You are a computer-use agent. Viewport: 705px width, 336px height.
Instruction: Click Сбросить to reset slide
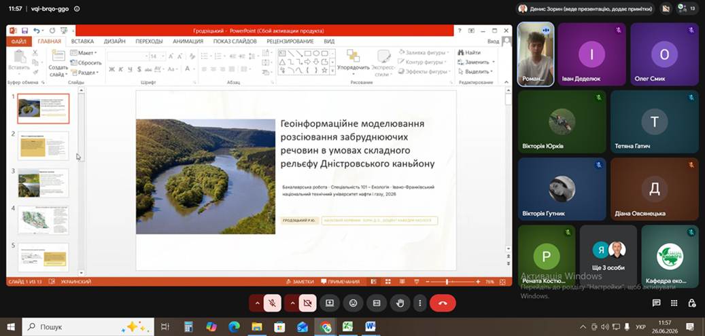[x=86, y=63]
